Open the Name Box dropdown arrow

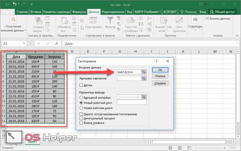[24, 43]
